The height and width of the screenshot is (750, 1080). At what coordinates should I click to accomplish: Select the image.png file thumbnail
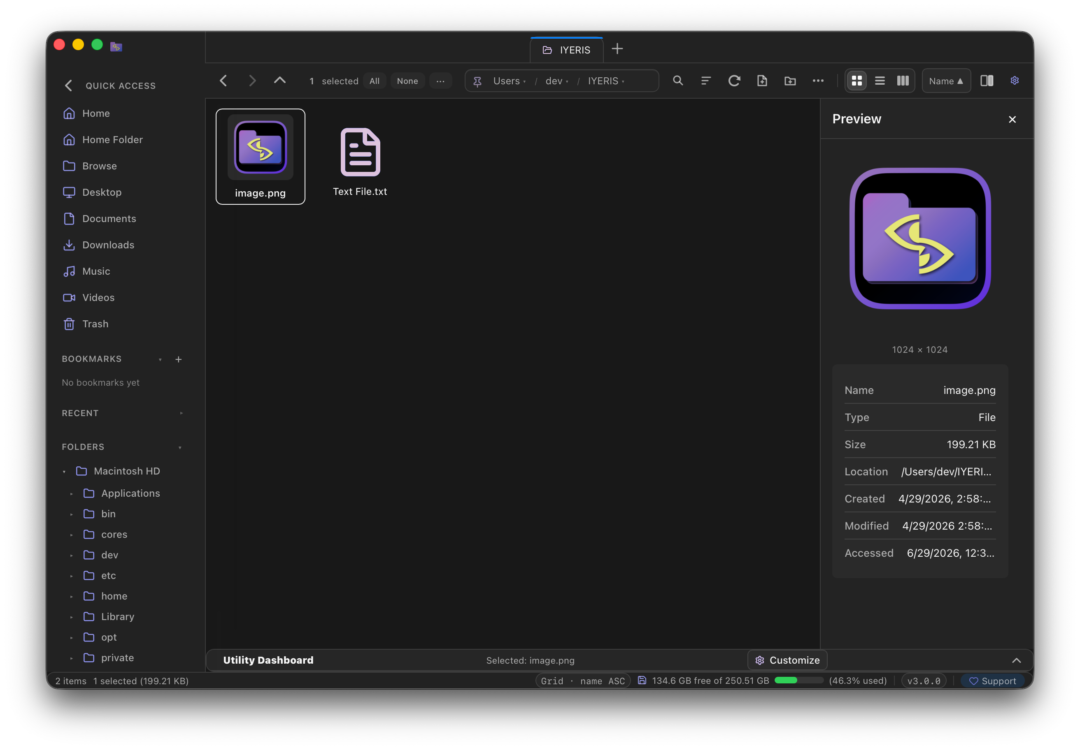coord(260,147)
